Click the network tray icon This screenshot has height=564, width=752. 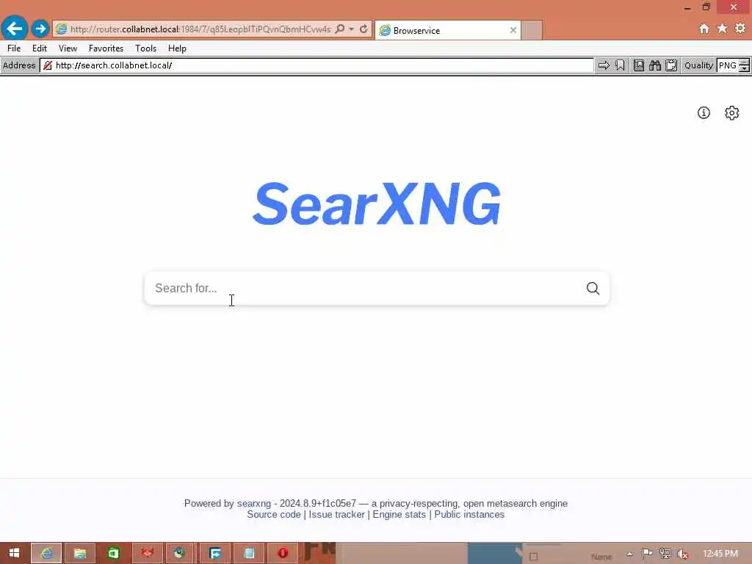tap(665, 554)
